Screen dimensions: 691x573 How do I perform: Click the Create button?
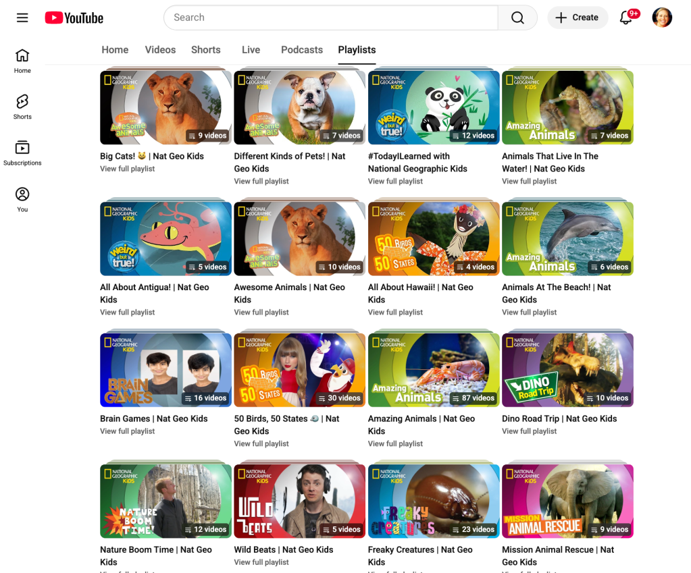coord(578,18)
